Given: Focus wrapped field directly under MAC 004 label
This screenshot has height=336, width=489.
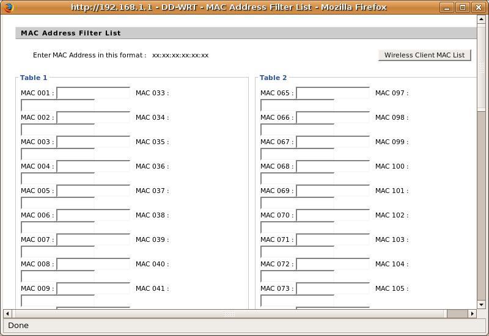Looking at the screenshot, I should tap(57, 178).
